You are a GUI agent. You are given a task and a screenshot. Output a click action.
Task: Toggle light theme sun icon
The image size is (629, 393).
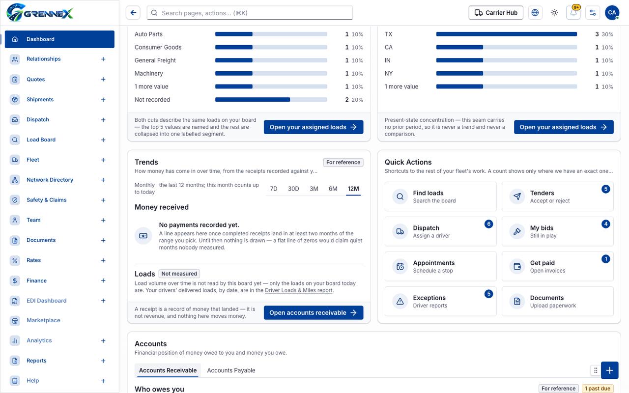click(x=554, y=13)
